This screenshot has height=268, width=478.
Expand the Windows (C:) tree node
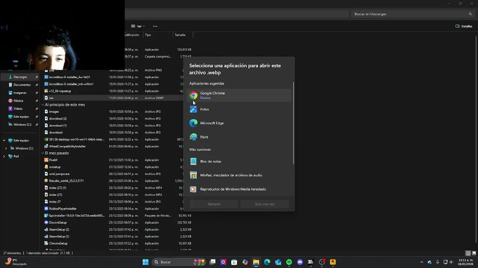pyautogui.click(x=6, y=149)
